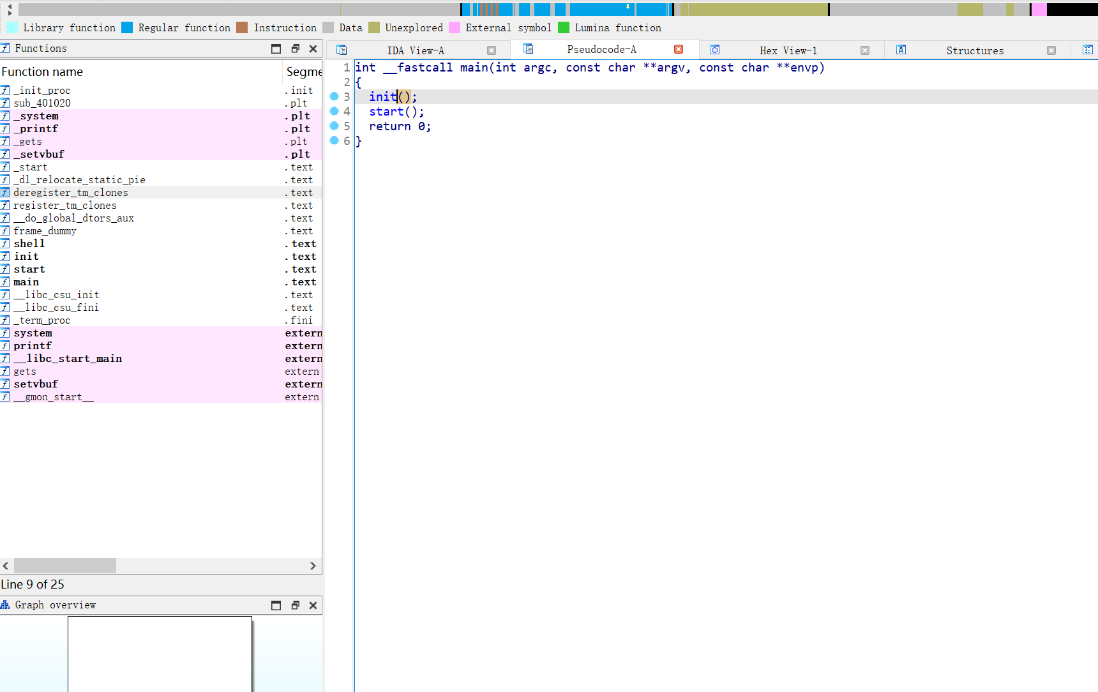Select the main function row

161,282
